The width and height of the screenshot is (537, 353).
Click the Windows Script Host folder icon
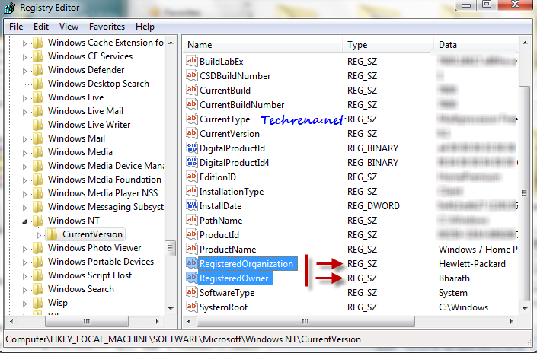point(37,275)
